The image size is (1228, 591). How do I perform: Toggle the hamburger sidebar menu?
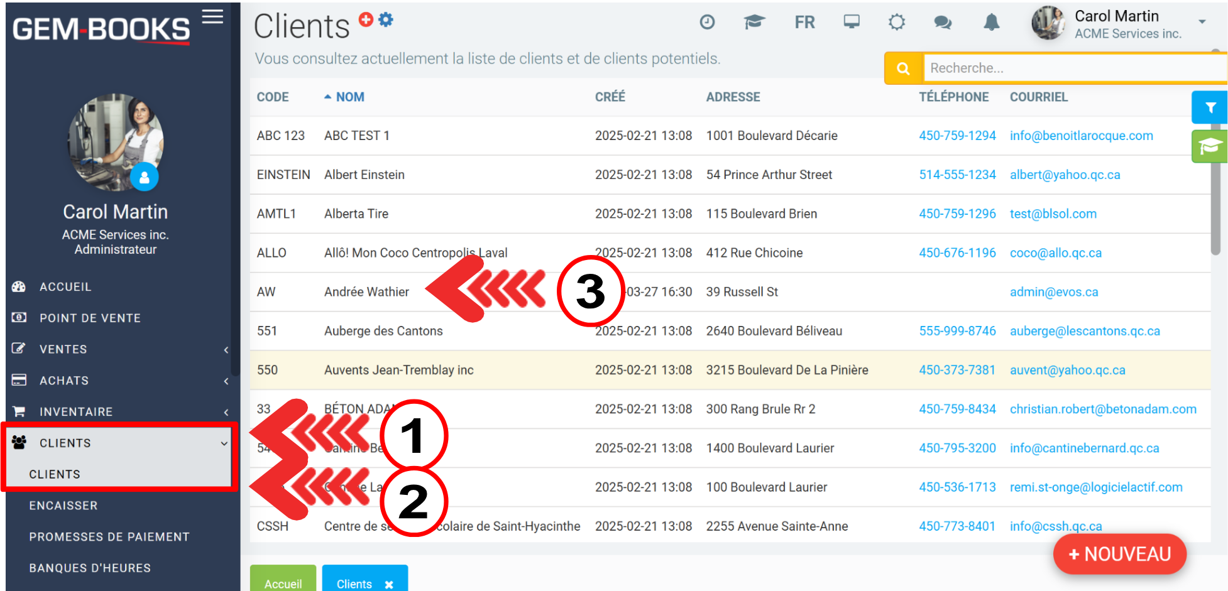point(212,17)
